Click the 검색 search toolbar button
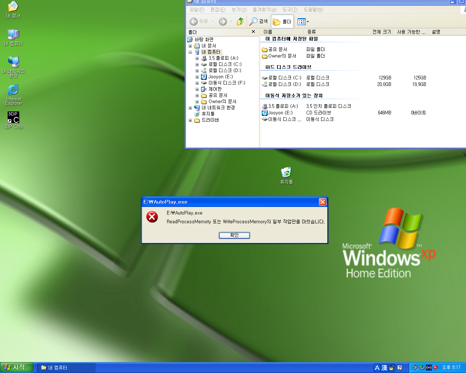The image size is (466, 373). click(x=258, y=21)
